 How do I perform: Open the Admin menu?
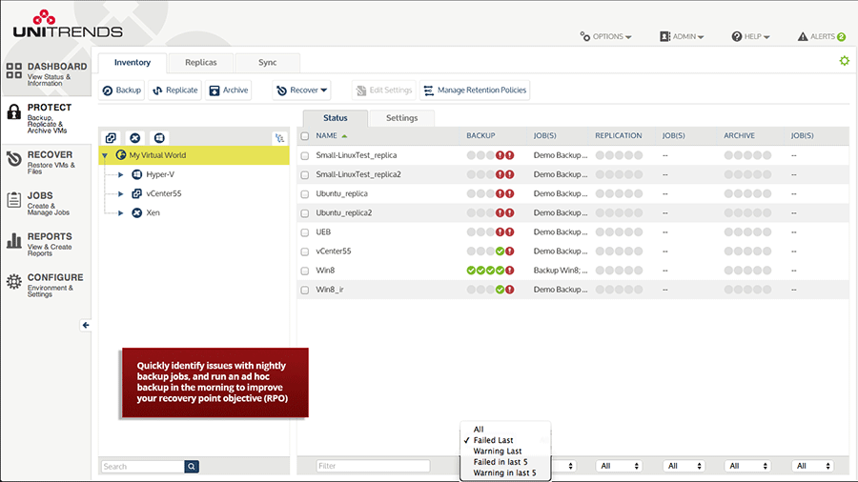(x=682, y=36)
